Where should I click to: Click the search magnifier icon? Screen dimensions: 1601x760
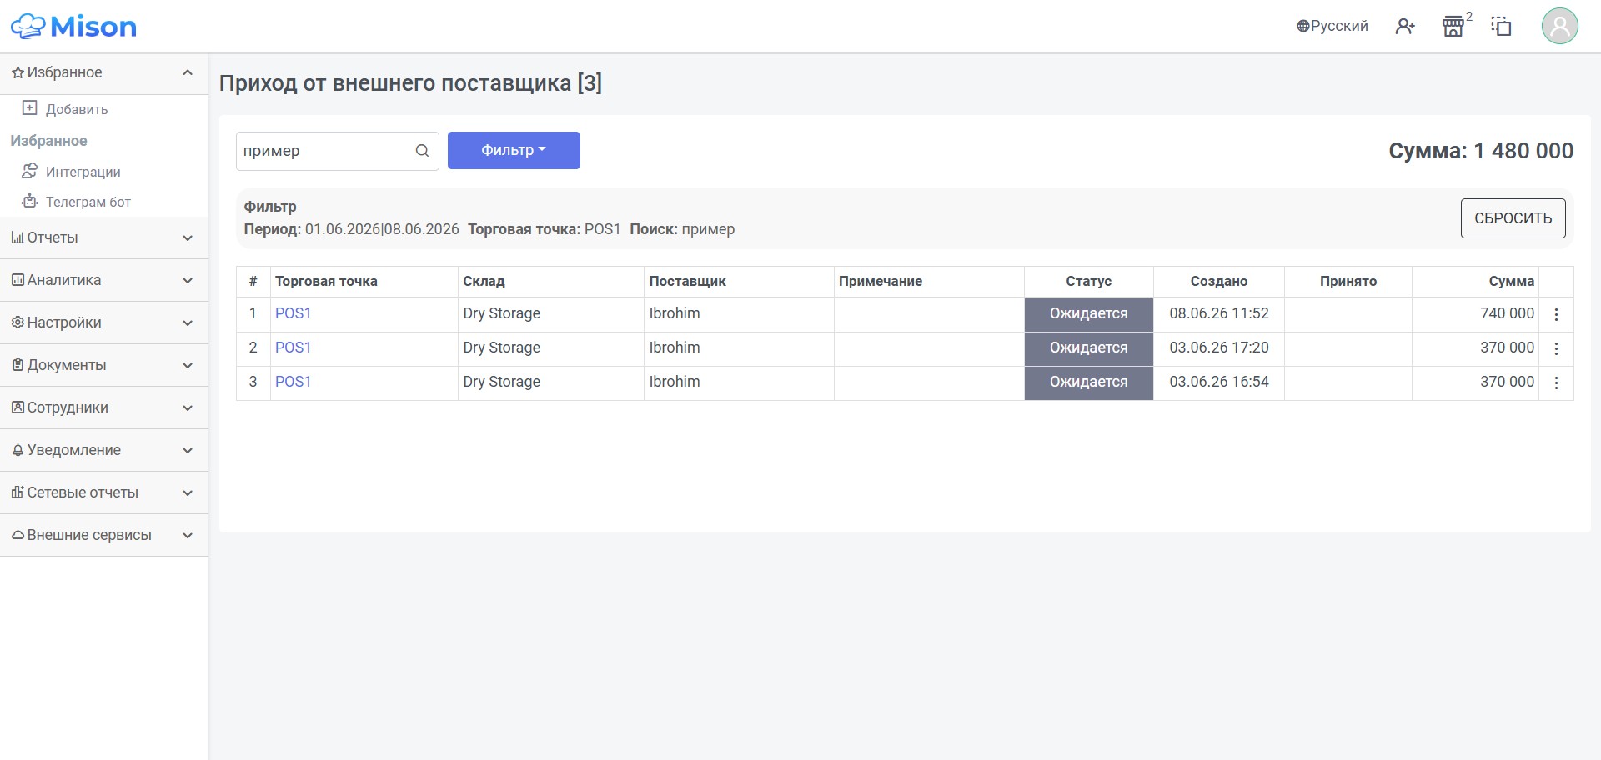coord(422,151)
